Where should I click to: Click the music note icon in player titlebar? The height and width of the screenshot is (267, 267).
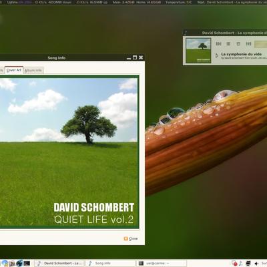click(186, 33)
